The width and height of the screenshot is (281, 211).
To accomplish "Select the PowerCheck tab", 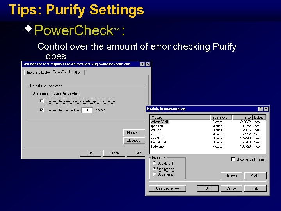I will (62, 72).
